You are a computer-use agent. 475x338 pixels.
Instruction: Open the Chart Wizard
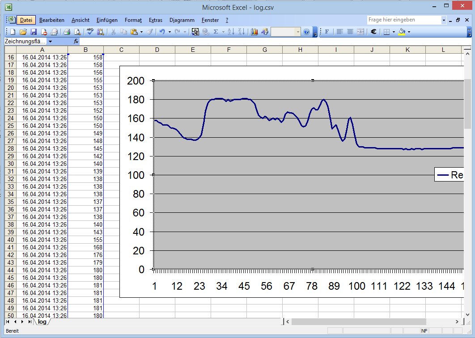coord(254,32)
